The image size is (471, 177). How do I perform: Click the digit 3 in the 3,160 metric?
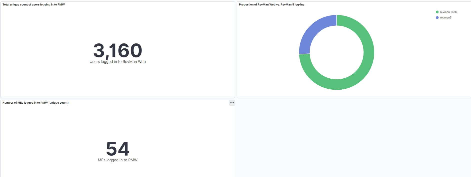99,50
